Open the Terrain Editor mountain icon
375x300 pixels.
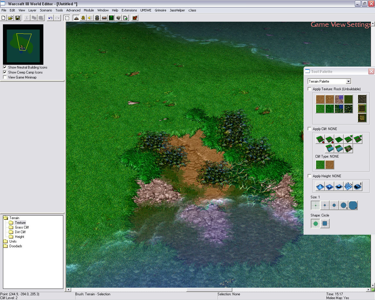tap(76, 18)
